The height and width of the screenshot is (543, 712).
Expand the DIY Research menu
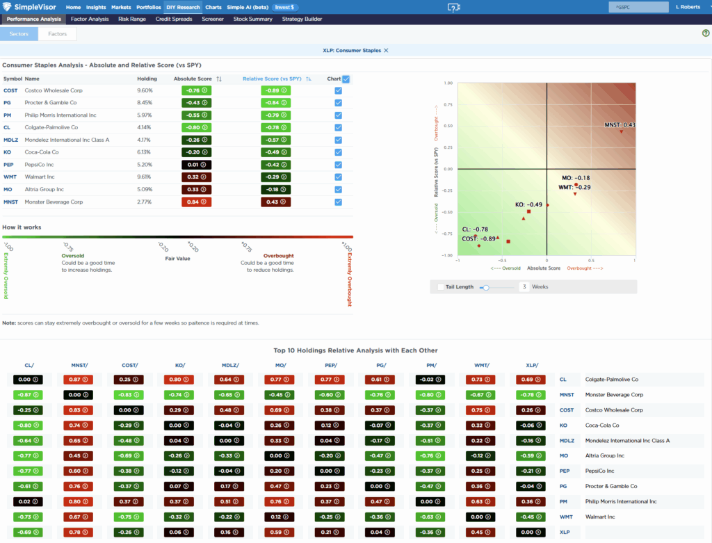(183, 7)
